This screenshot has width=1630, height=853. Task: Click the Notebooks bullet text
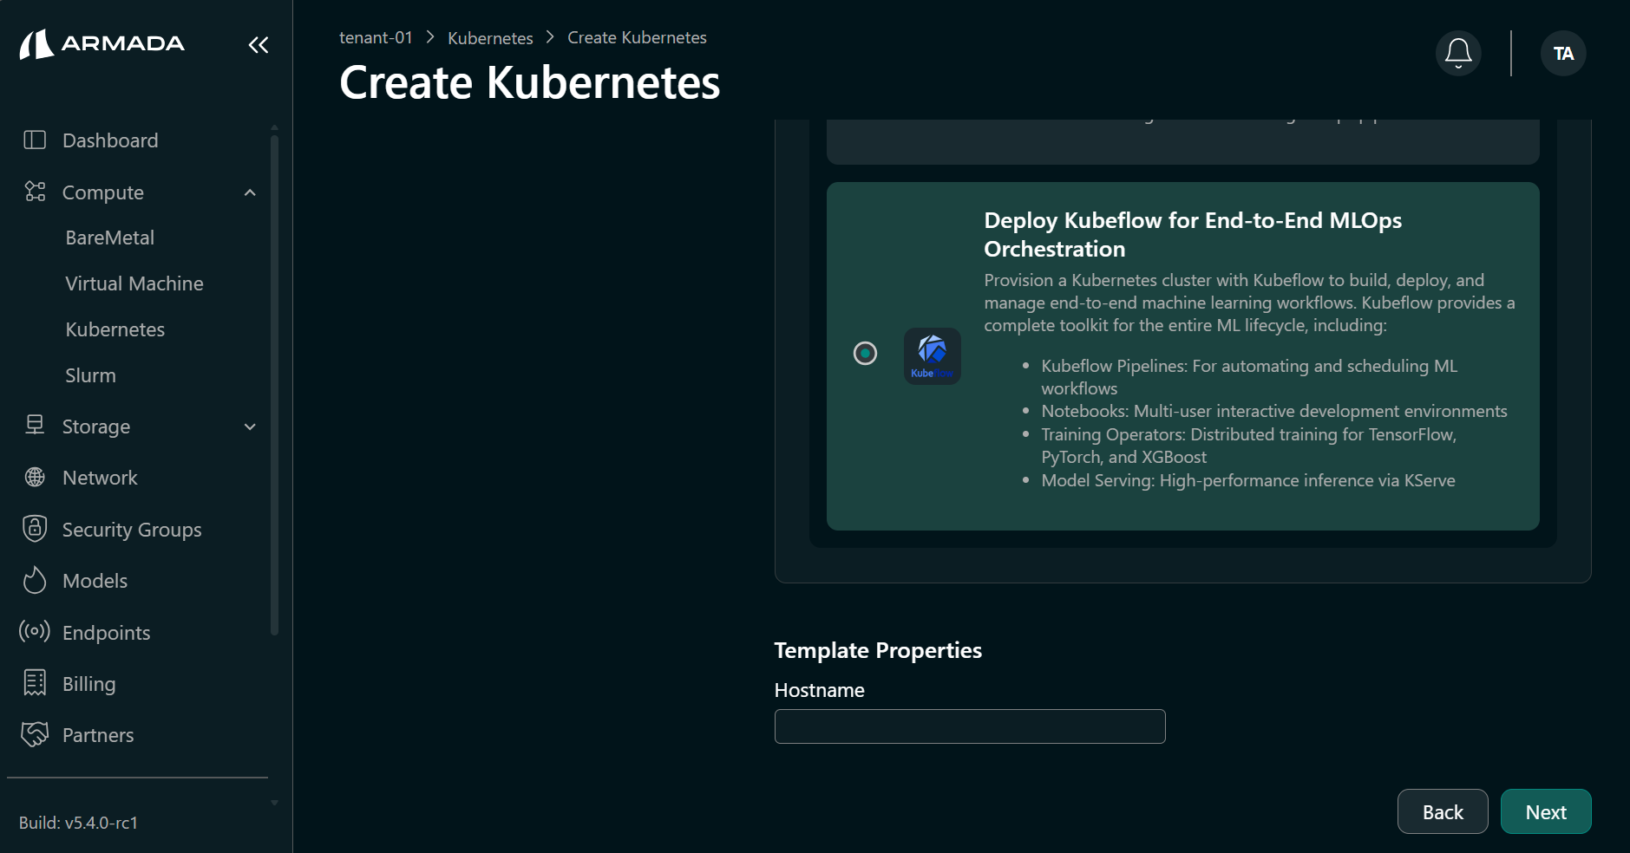pos(1274,411)
